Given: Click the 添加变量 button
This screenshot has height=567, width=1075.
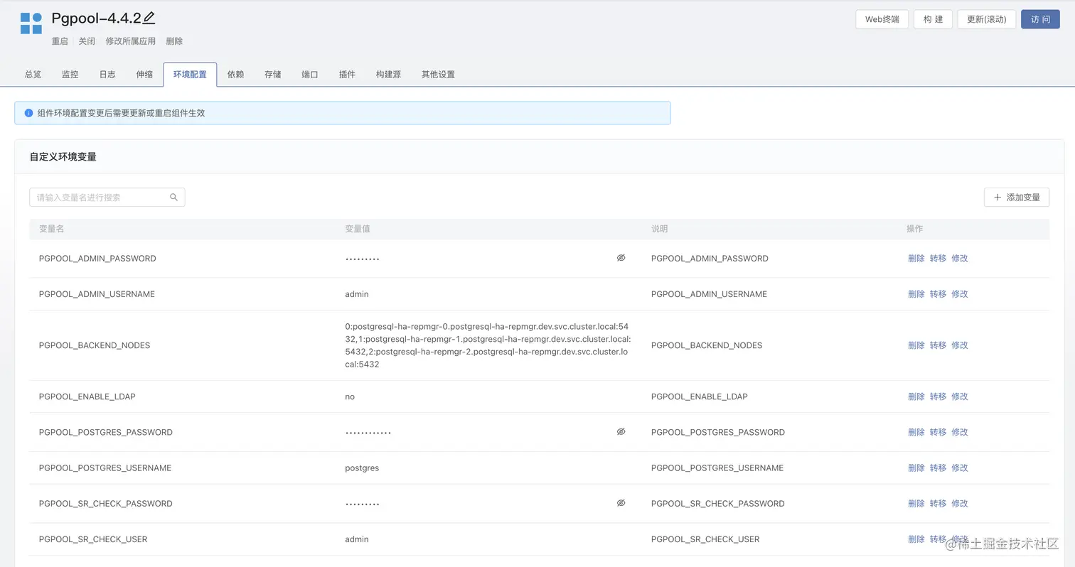Looking at the screenshot, I should [x=1017, y=198].
